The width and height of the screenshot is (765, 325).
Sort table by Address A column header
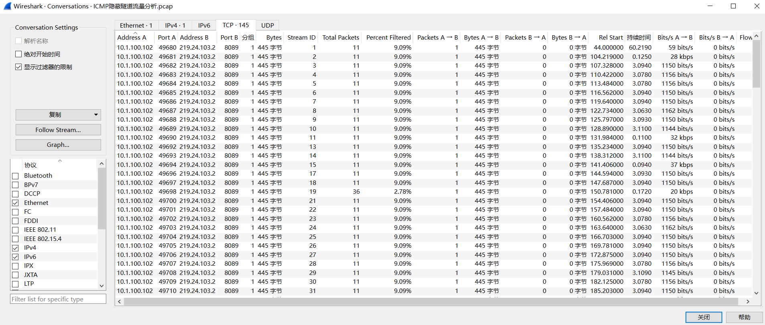coord(132,37)
